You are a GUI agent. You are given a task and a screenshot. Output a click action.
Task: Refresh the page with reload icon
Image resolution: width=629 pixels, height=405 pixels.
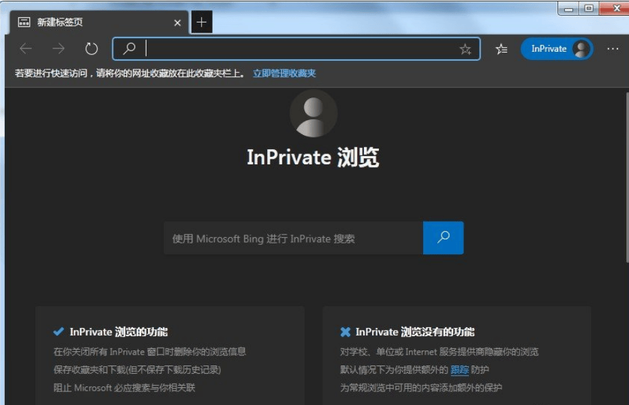pyautogui.click(x=91, y=48)
